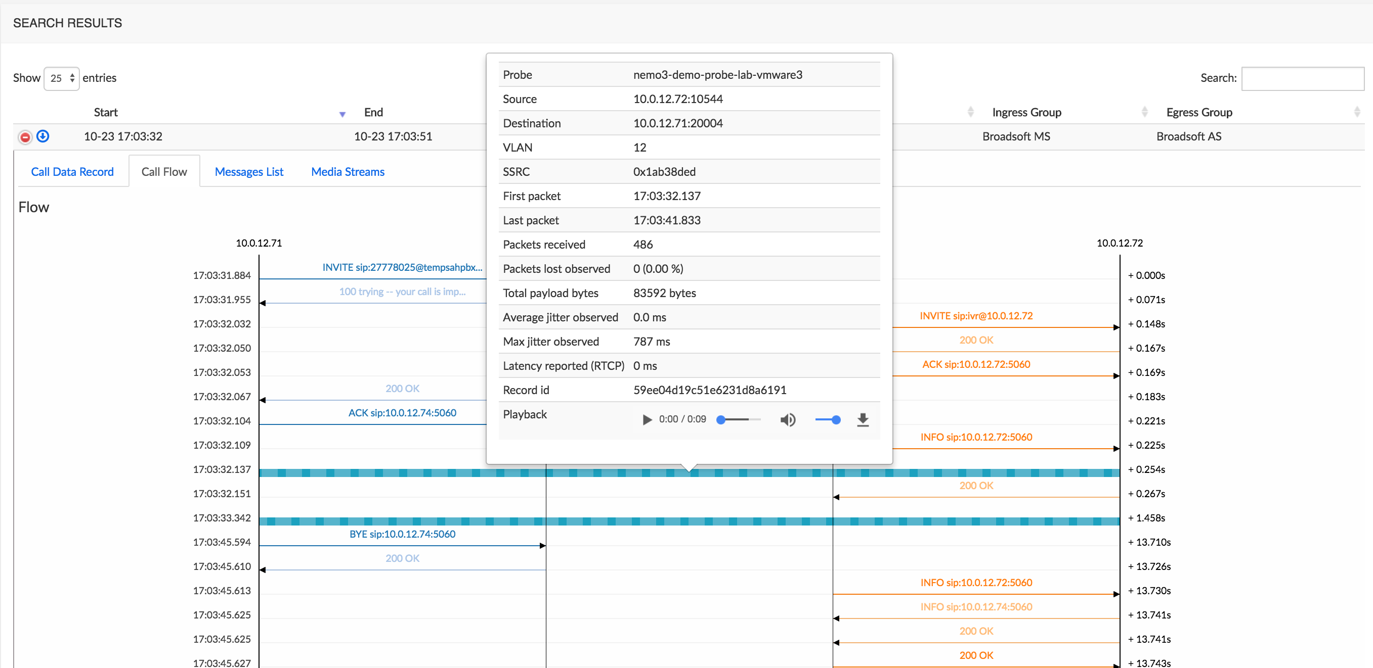Click the 10.0.12.71 host label
The height and width of the screenshot is (668, 1373).
pos(259,243)
